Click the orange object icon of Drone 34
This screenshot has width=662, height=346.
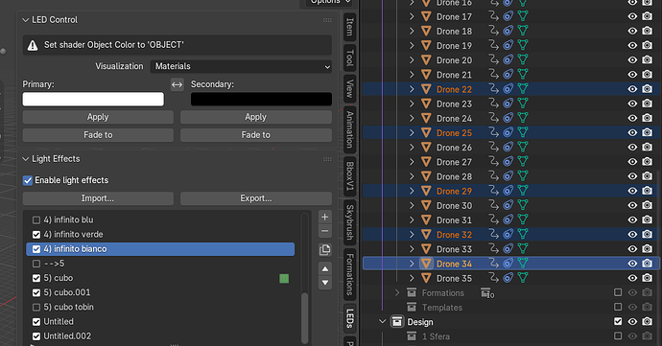click(426, 264)
